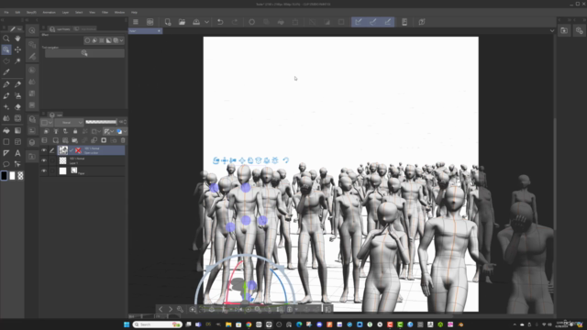Toggle border effect circle in Layer Property
587x330 pixels.
pos(87,40)
